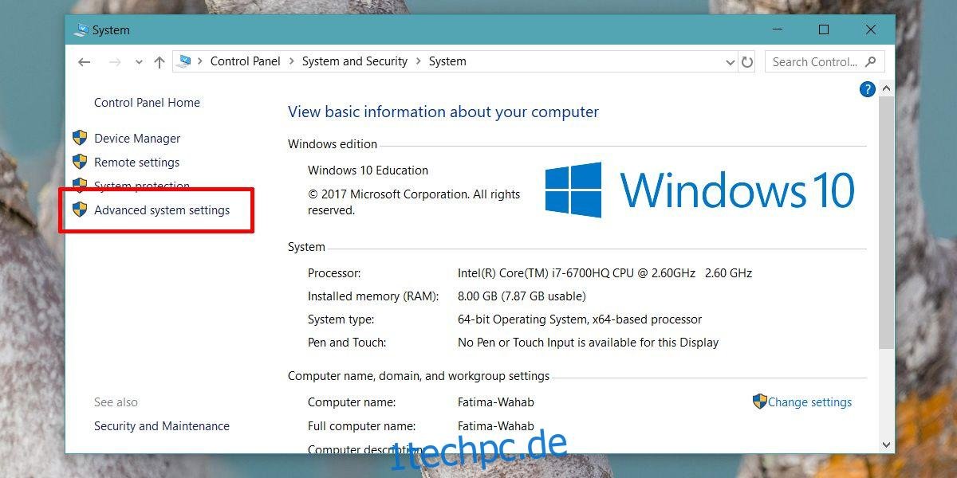This screenshot has width=957, height=478.
Task: Click the back navigation arrow
Action: pyautogui.click(x=85, y=62)
